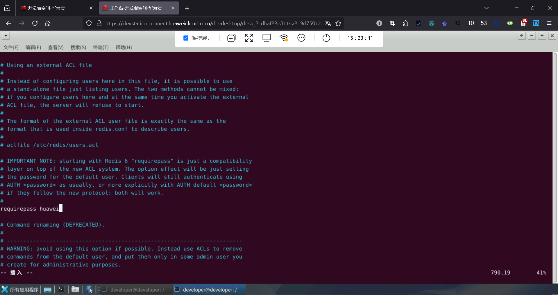Click the text '# aclfile /etc/redis/users.acl'
The height and width of the screenshot is (296, 558).
click(x=49, y=145)
